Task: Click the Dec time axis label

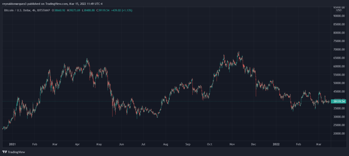Action: point(254,144)
